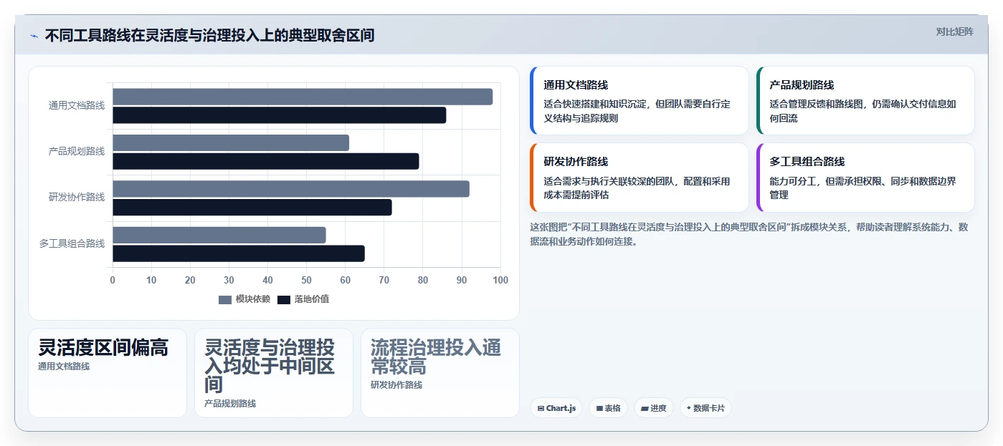Toggle the 落地价值 legend entry
1003x446 pixels.
tap(303, 299)
